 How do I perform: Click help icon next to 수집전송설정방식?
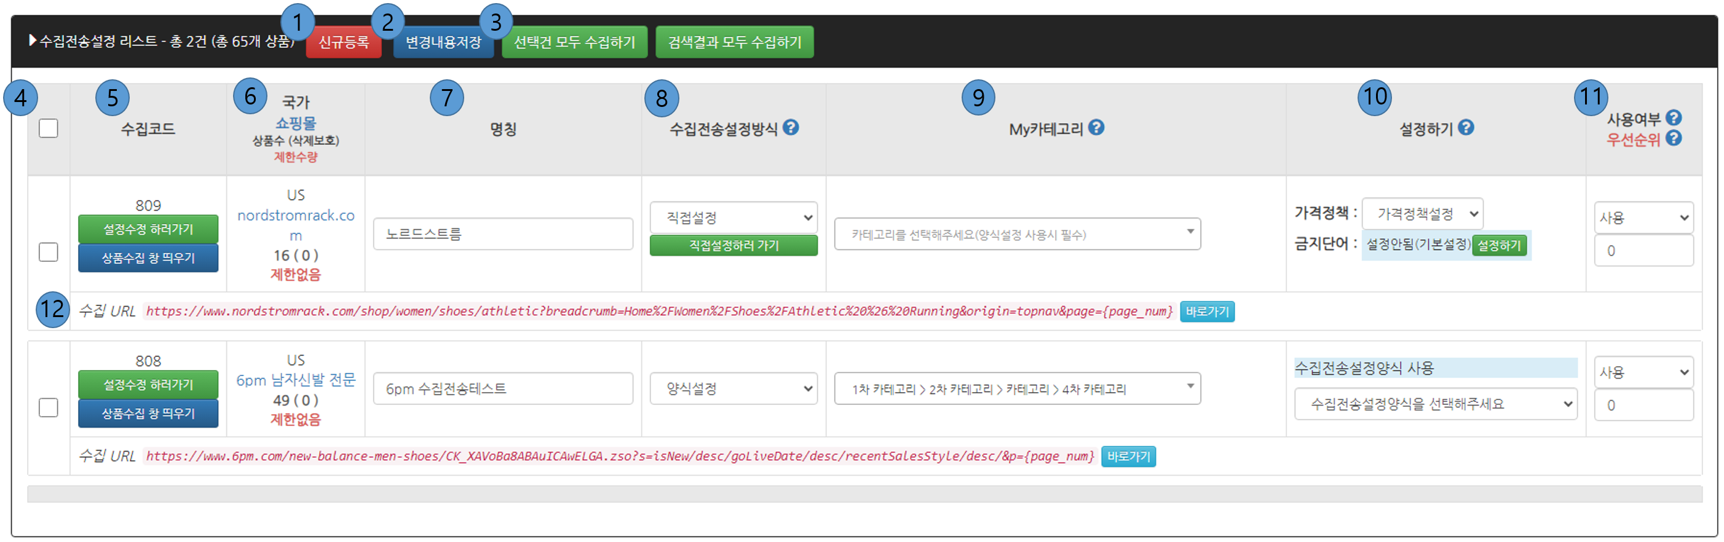(791, 127)
